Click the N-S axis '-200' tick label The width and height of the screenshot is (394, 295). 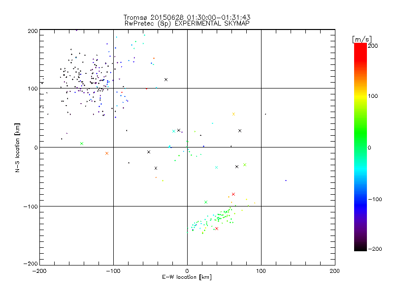pos(31,264)
